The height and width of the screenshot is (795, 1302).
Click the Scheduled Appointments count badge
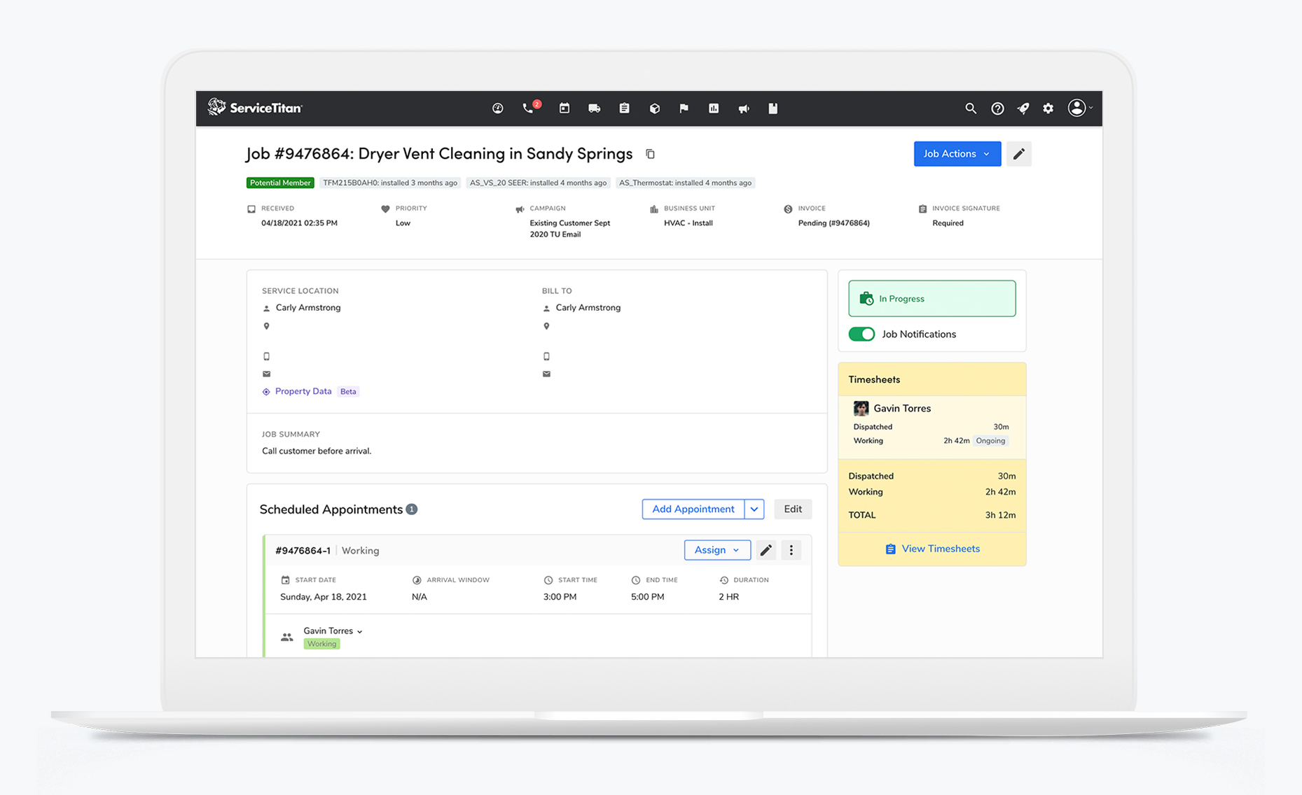[x=412, y=509]
